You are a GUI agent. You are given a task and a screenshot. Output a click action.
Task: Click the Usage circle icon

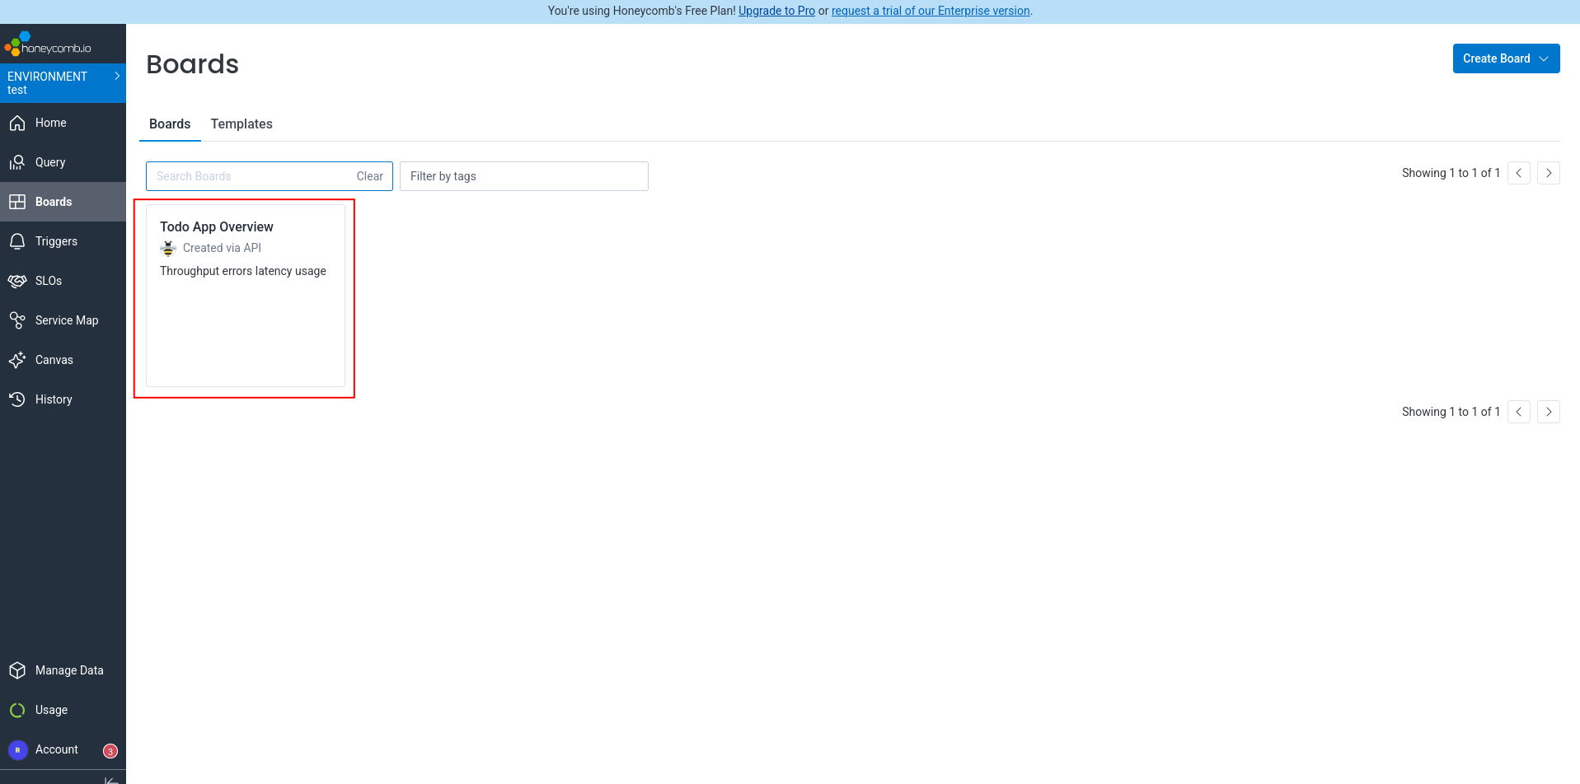(17, 710)
